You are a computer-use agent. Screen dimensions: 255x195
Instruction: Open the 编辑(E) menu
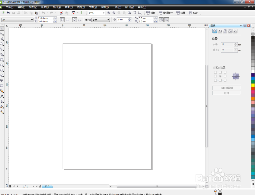21,7
